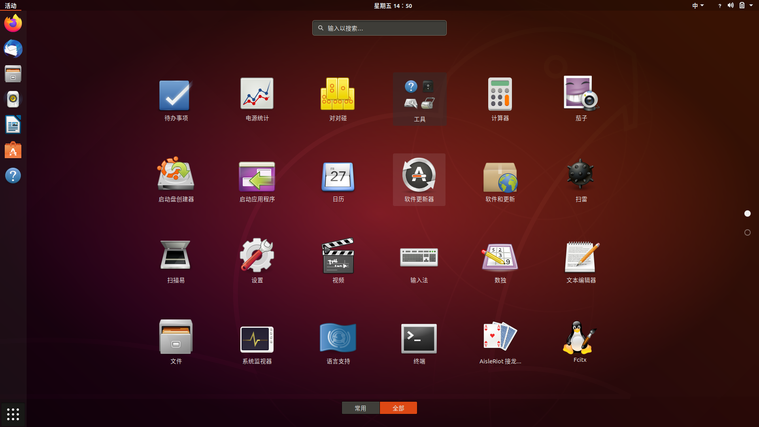Launch the 扫雷 minesweeper game
This screenshot has height=427, width=759.
(581, 180)
